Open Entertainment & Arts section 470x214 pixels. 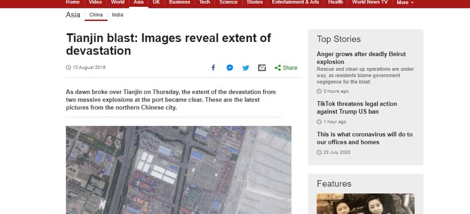tap(296, 2)
